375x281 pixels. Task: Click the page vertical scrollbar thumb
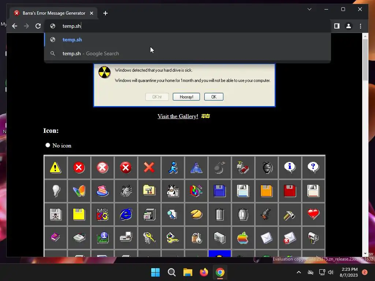point(365,60)
